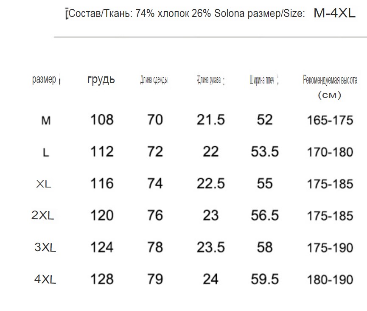The image size is (367, 311).
Task: Click the XL size row label
Action: point(44,184)
